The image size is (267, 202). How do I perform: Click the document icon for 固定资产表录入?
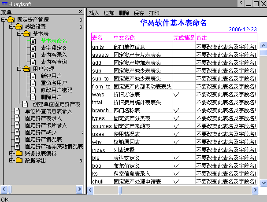(x=17, y=118)
